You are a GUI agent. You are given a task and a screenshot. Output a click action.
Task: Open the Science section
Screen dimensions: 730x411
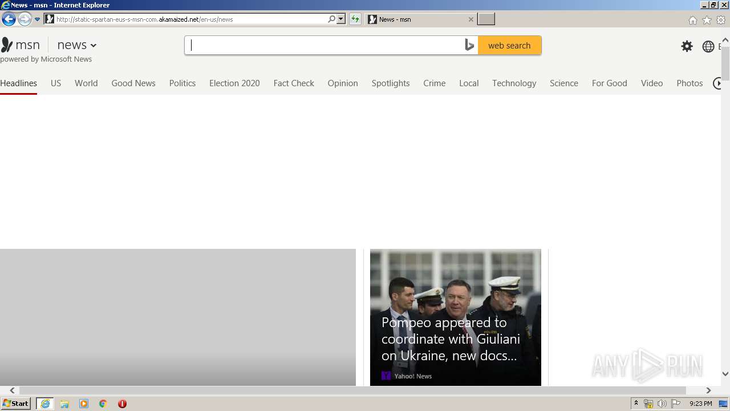[x=564, y=83]
